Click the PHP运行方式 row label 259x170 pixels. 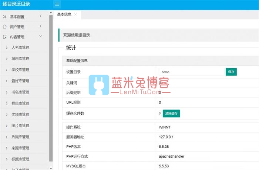pos(77,156)
